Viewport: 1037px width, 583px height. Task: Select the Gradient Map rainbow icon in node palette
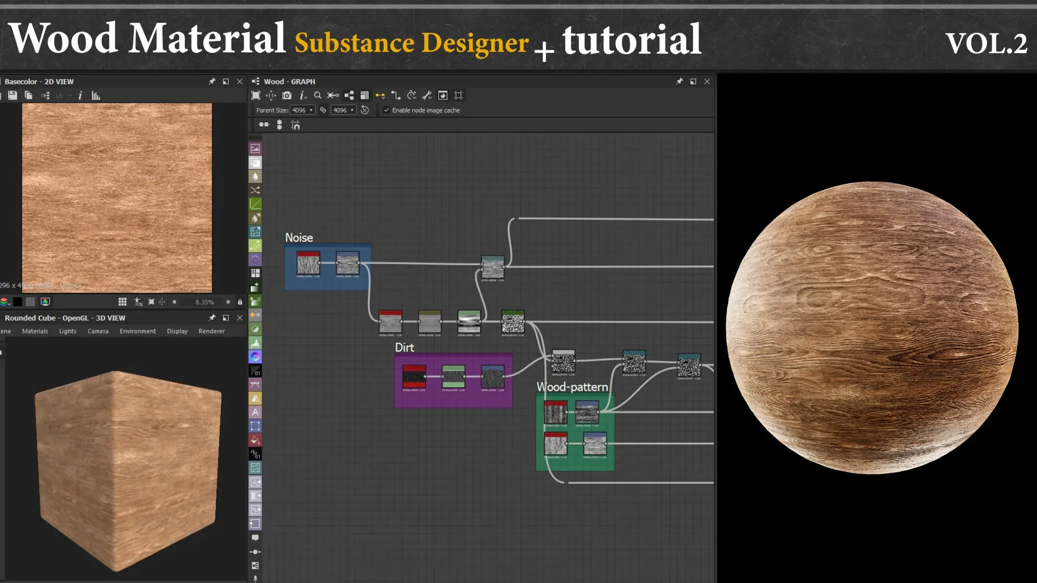(x=255, y=356)
